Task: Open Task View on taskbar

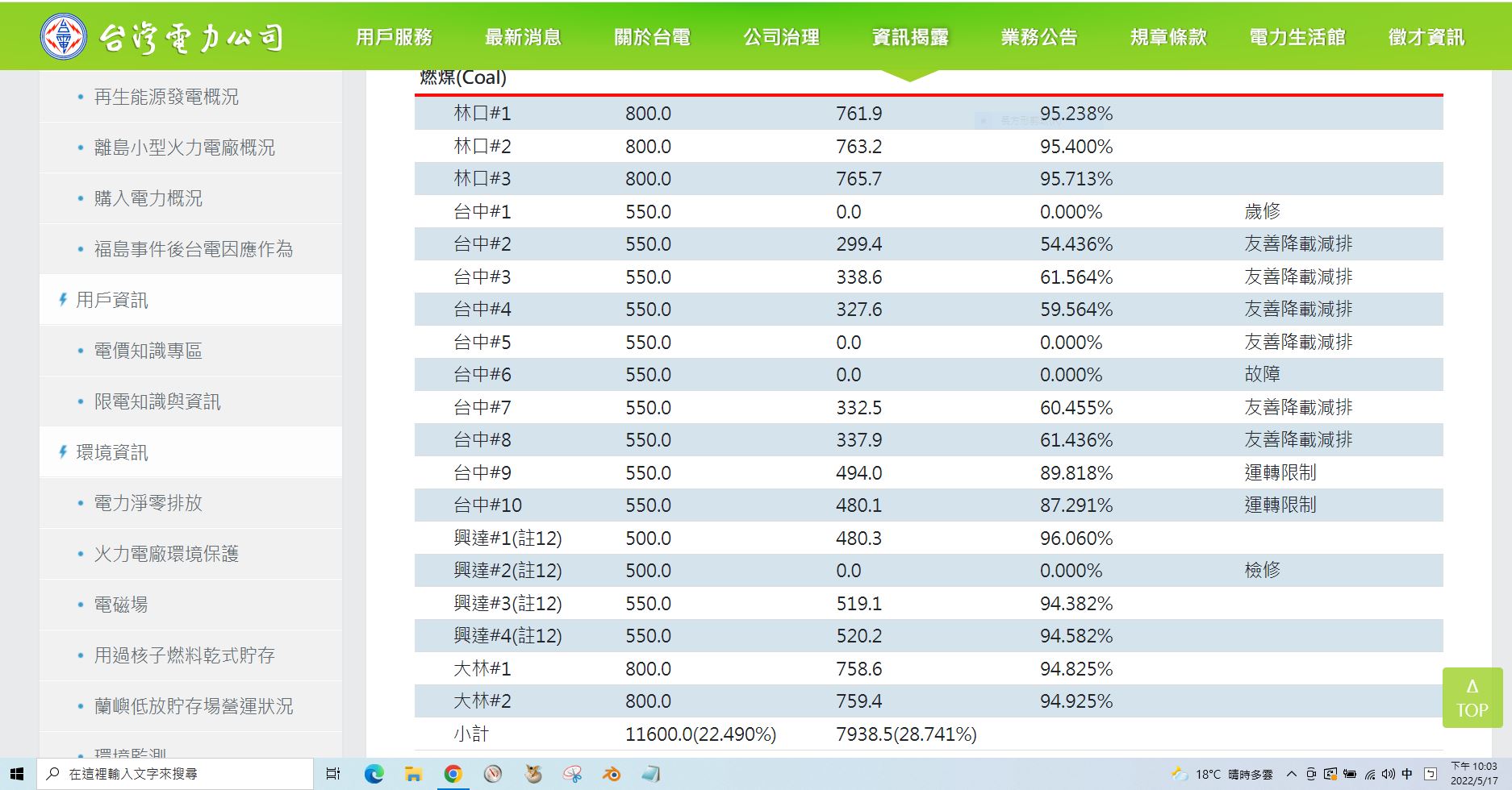Action: [x=332, y=774]
